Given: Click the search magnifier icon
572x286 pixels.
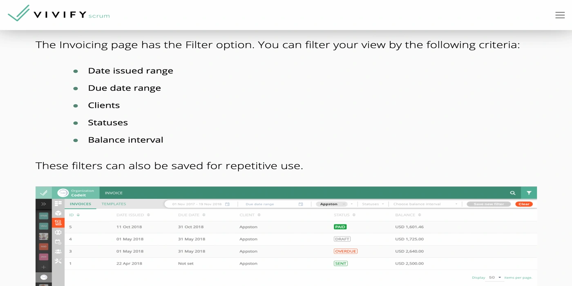Looking at the screenshot, I should pos(513,193).
